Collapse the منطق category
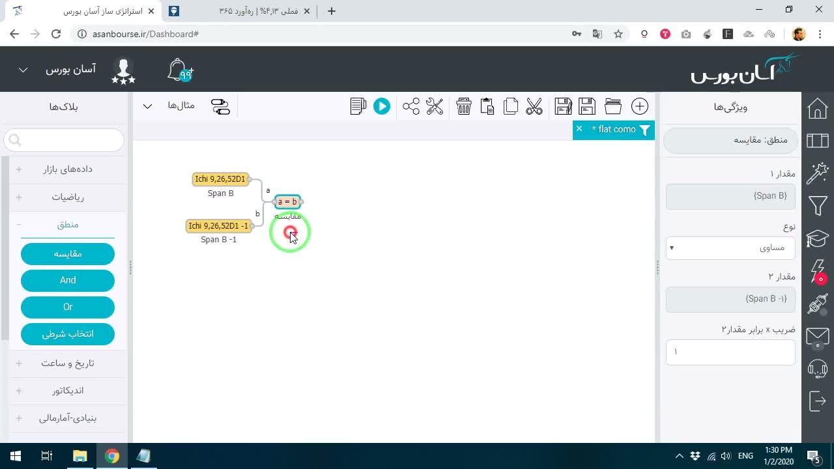The width and height of the screenshot is (834, 469). 67,225
